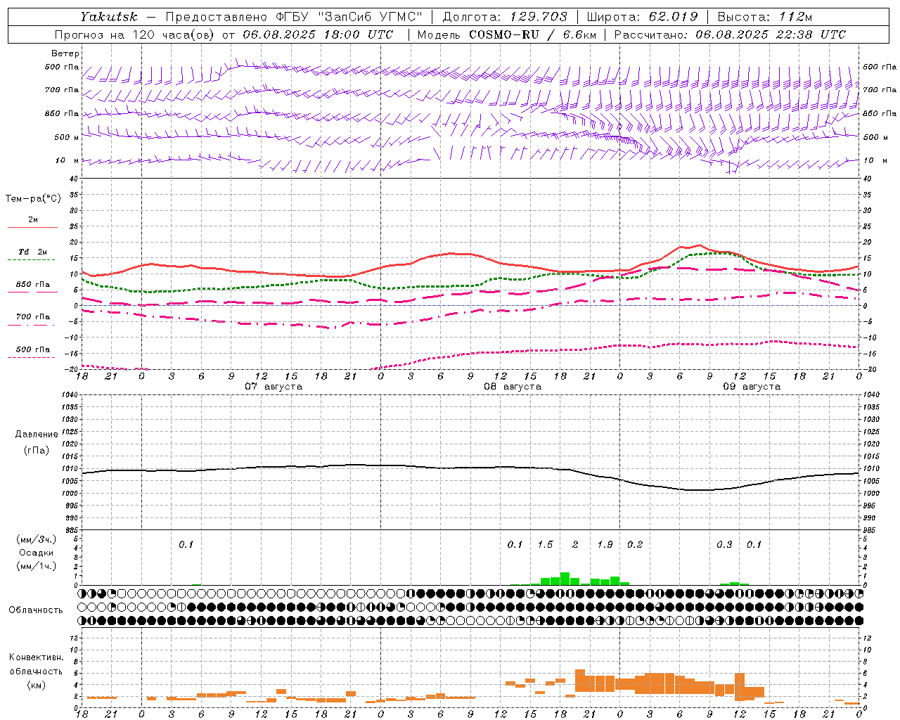Click the Yakutsk station title
Viewport: 900px width, 720px height.
[109, 17]
